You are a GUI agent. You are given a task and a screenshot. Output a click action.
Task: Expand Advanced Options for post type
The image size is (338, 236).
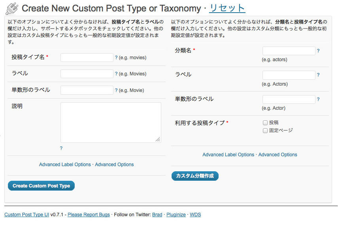(x=114, y=164)
